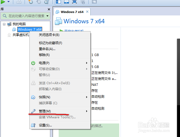The width and height of the screenshot is (180, 137).
Task: Close the library (库) panel
Action: (x=49, y=9)
